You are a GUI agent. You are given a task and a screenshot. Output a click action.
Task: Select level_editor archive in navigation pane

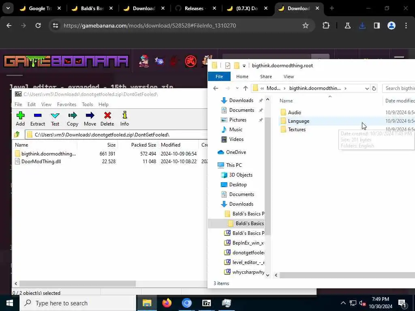click(244, 262)
